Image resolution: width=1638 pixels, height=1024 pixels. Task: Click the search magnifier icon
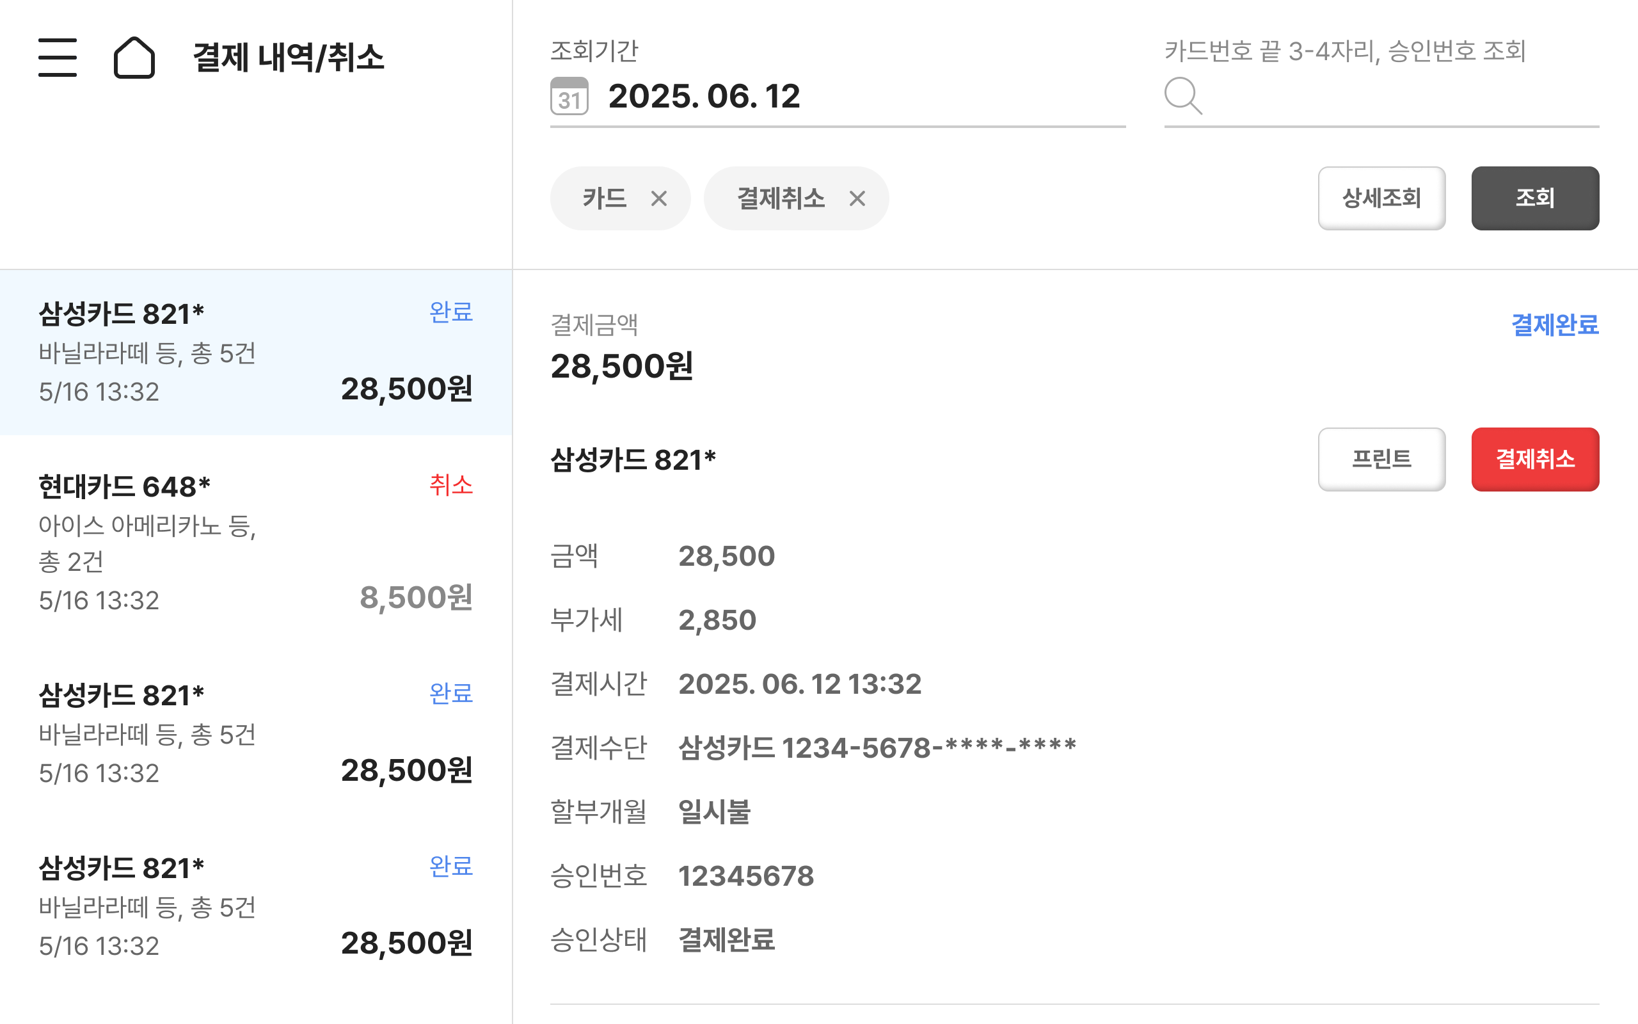click(x=1183, y=96)
